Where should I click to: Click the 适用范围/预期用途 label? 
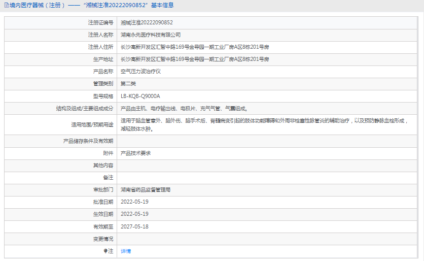pyautogui.click(x=92, y=125)
